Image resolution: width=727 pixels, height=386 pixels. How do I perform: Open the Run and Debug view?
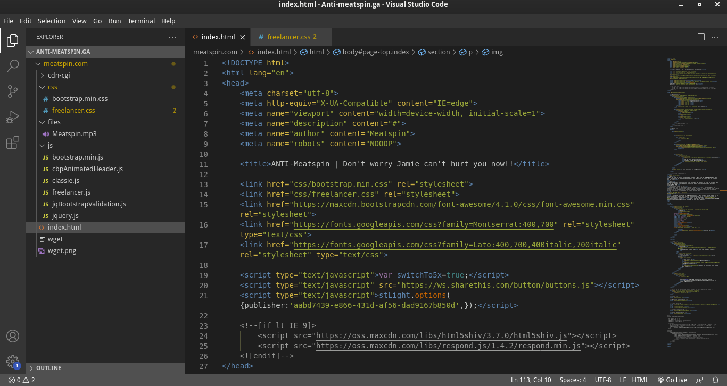13,117
